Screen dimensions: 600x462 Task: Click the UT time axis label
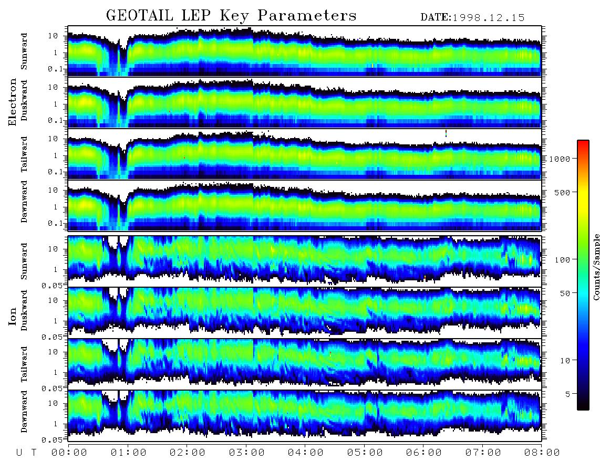tap(26, 453)
